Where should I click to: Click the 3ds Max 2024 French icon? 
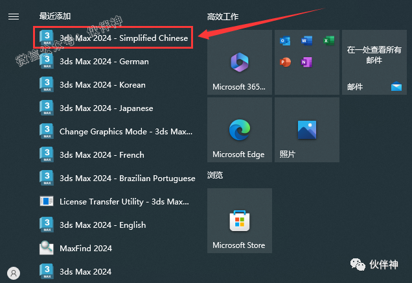pos(47,154)
